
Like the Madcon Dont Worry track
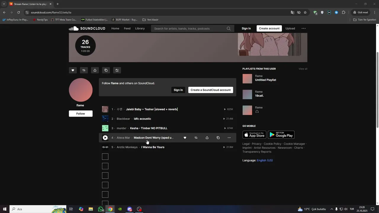[x=185, y=138]
